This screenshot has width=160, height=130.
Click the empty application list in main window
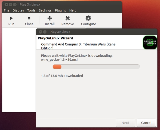click(19, 70)
